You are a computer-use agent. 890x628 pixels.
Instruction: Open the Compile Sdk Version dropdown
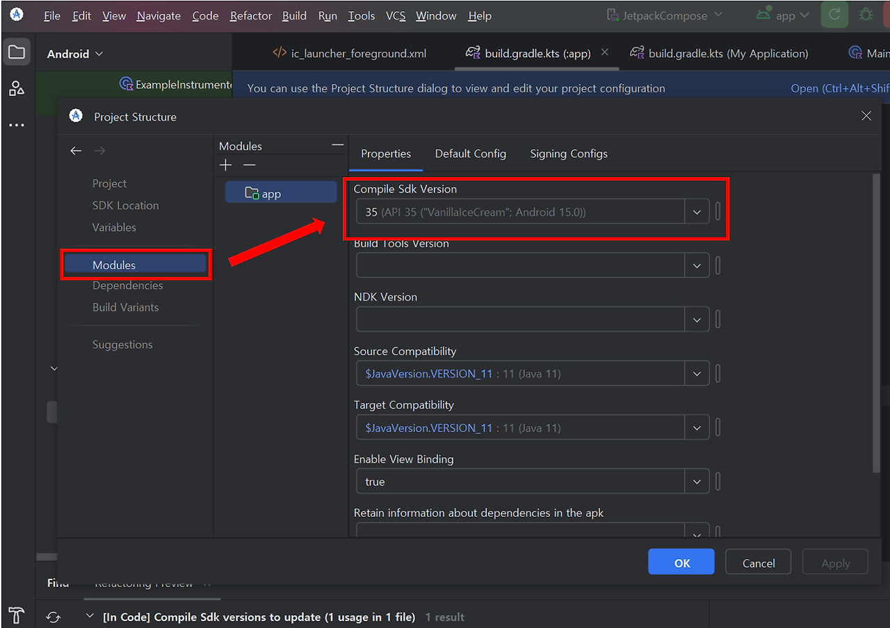pyautogui.click(x=697, y=212)
